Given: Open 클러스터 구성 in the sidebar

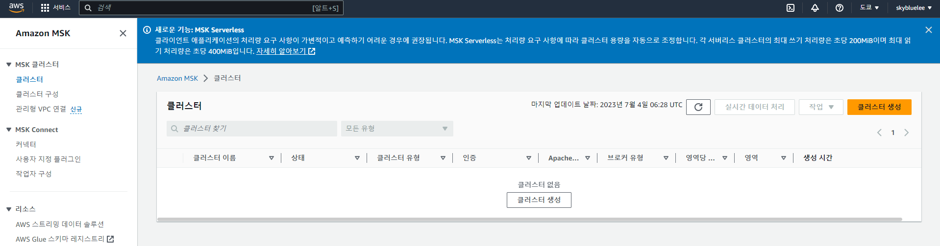Looking at the screenshot, I should pyautogui.click(x=37, y=94).
